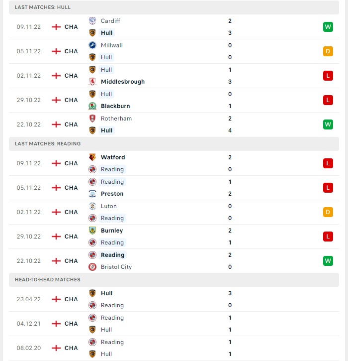The height and width of the screenshot is (361, 348).
Task: Click the Blackburn club crest icon
Action: pyautogui.click(x=92, y=106)
